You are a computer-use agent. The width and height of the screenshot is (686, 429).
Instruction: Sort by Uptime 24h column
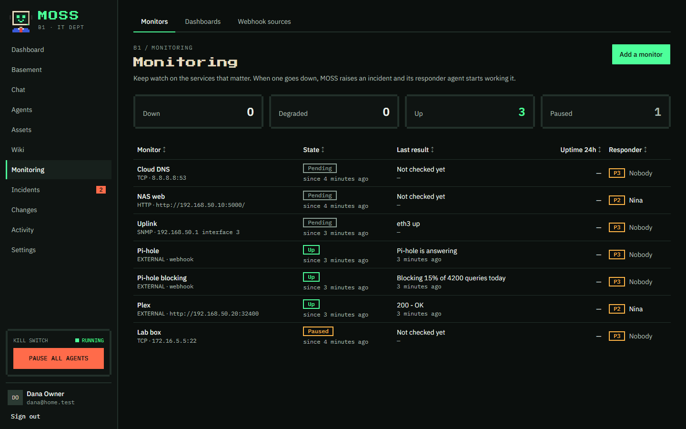[x=581, y=150]
